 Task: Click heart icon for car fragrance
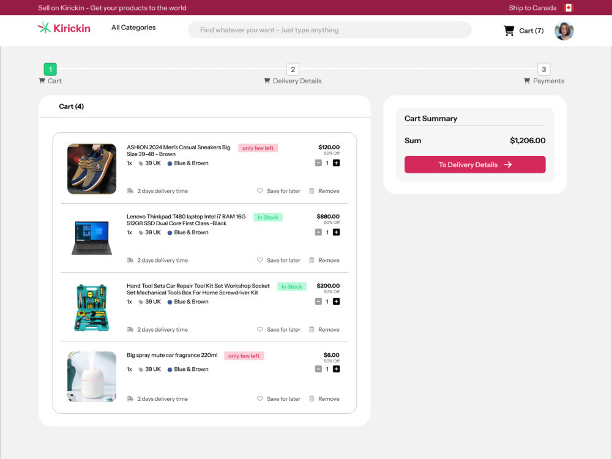coord(259,398)
